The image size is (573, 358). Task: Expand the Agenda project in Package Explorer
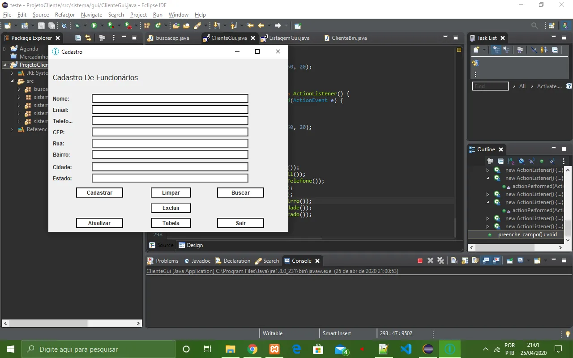(x=5, y=49)
